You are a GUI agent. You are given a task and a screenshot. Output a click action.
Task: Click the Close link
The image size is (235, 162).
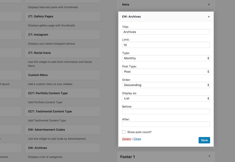pos(137,139)
